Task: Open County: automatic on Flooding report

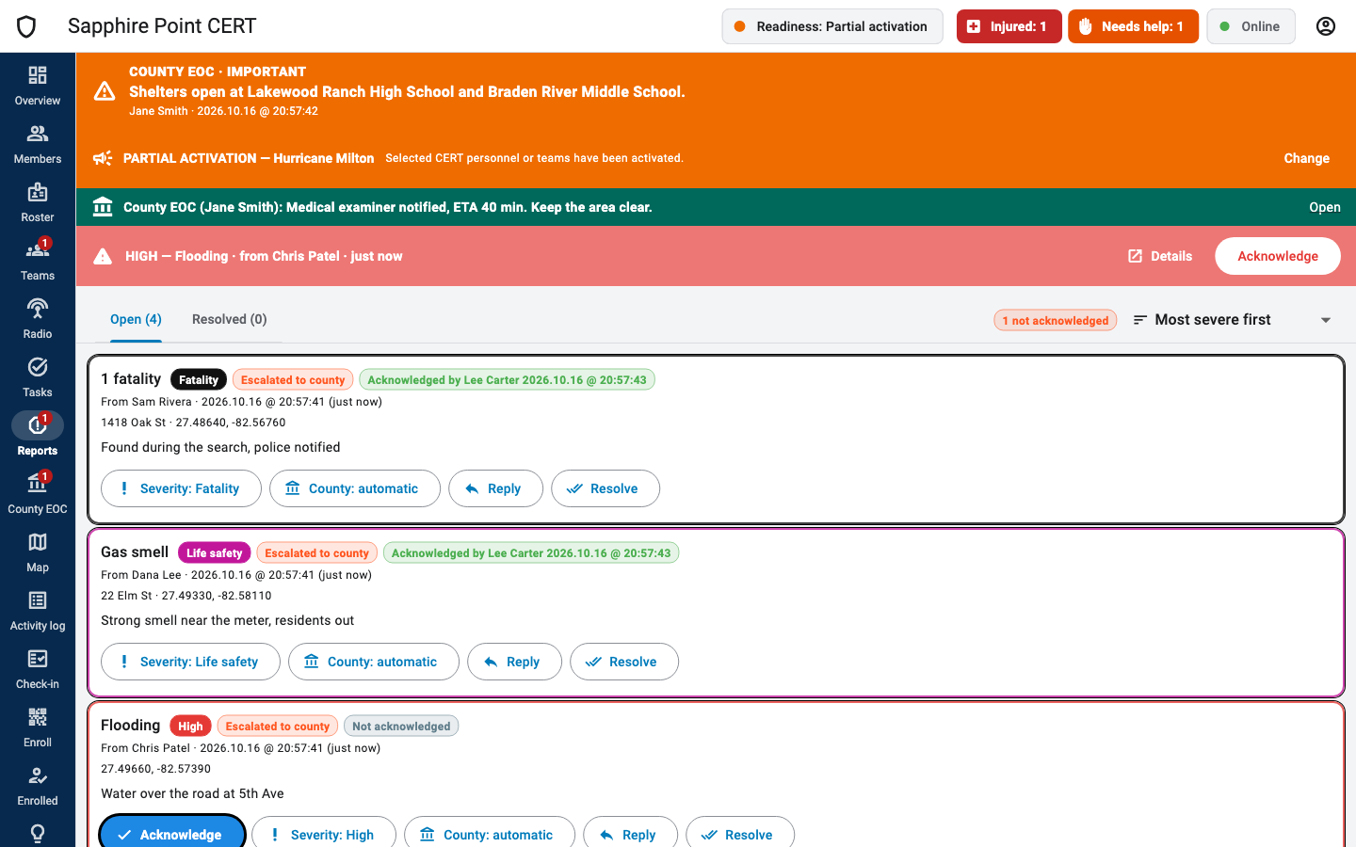Action: tap(490, 835)
